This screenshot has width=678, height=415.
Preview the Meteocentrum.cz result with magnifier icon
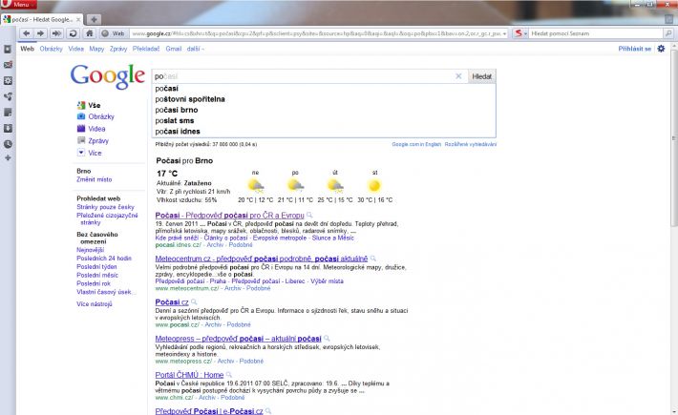373,259
